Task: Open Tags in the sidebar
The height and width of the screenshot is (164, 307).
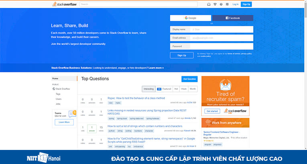Action: 58,94
